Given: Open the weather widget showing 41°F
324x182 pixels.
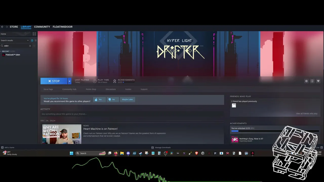Looking at the screenshot, I should pyautogui.click(x=10, y=153).
